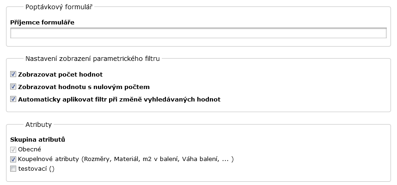The image size is (397, 185).
Task: Click the 'Příjemce formuláře' field label
Action: (x=42, y=22)
